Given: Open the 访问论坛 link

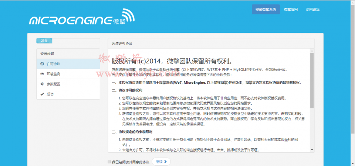Looking at the screenshot, I should pos(313,10).
